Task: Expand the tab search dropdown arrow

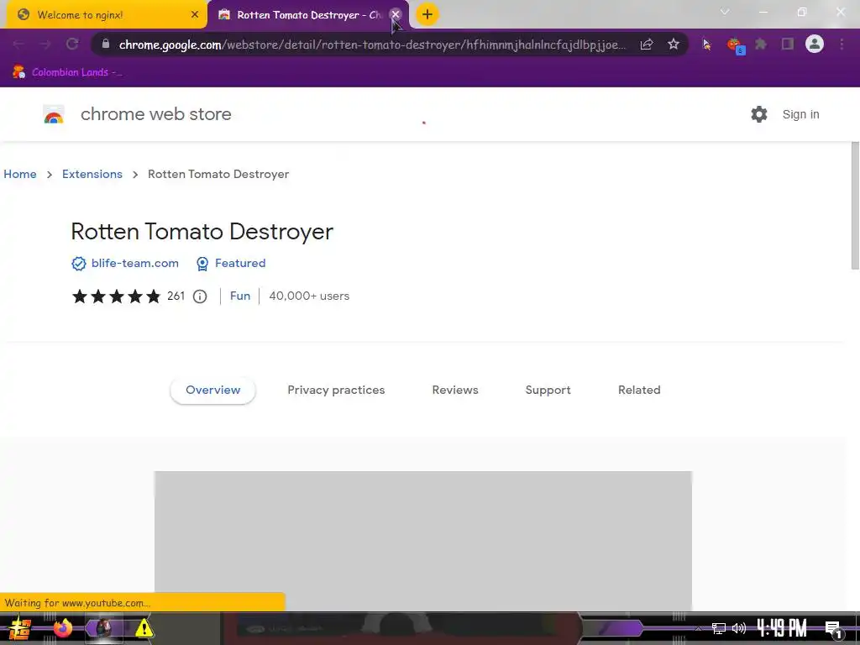Action: (725, 12)
